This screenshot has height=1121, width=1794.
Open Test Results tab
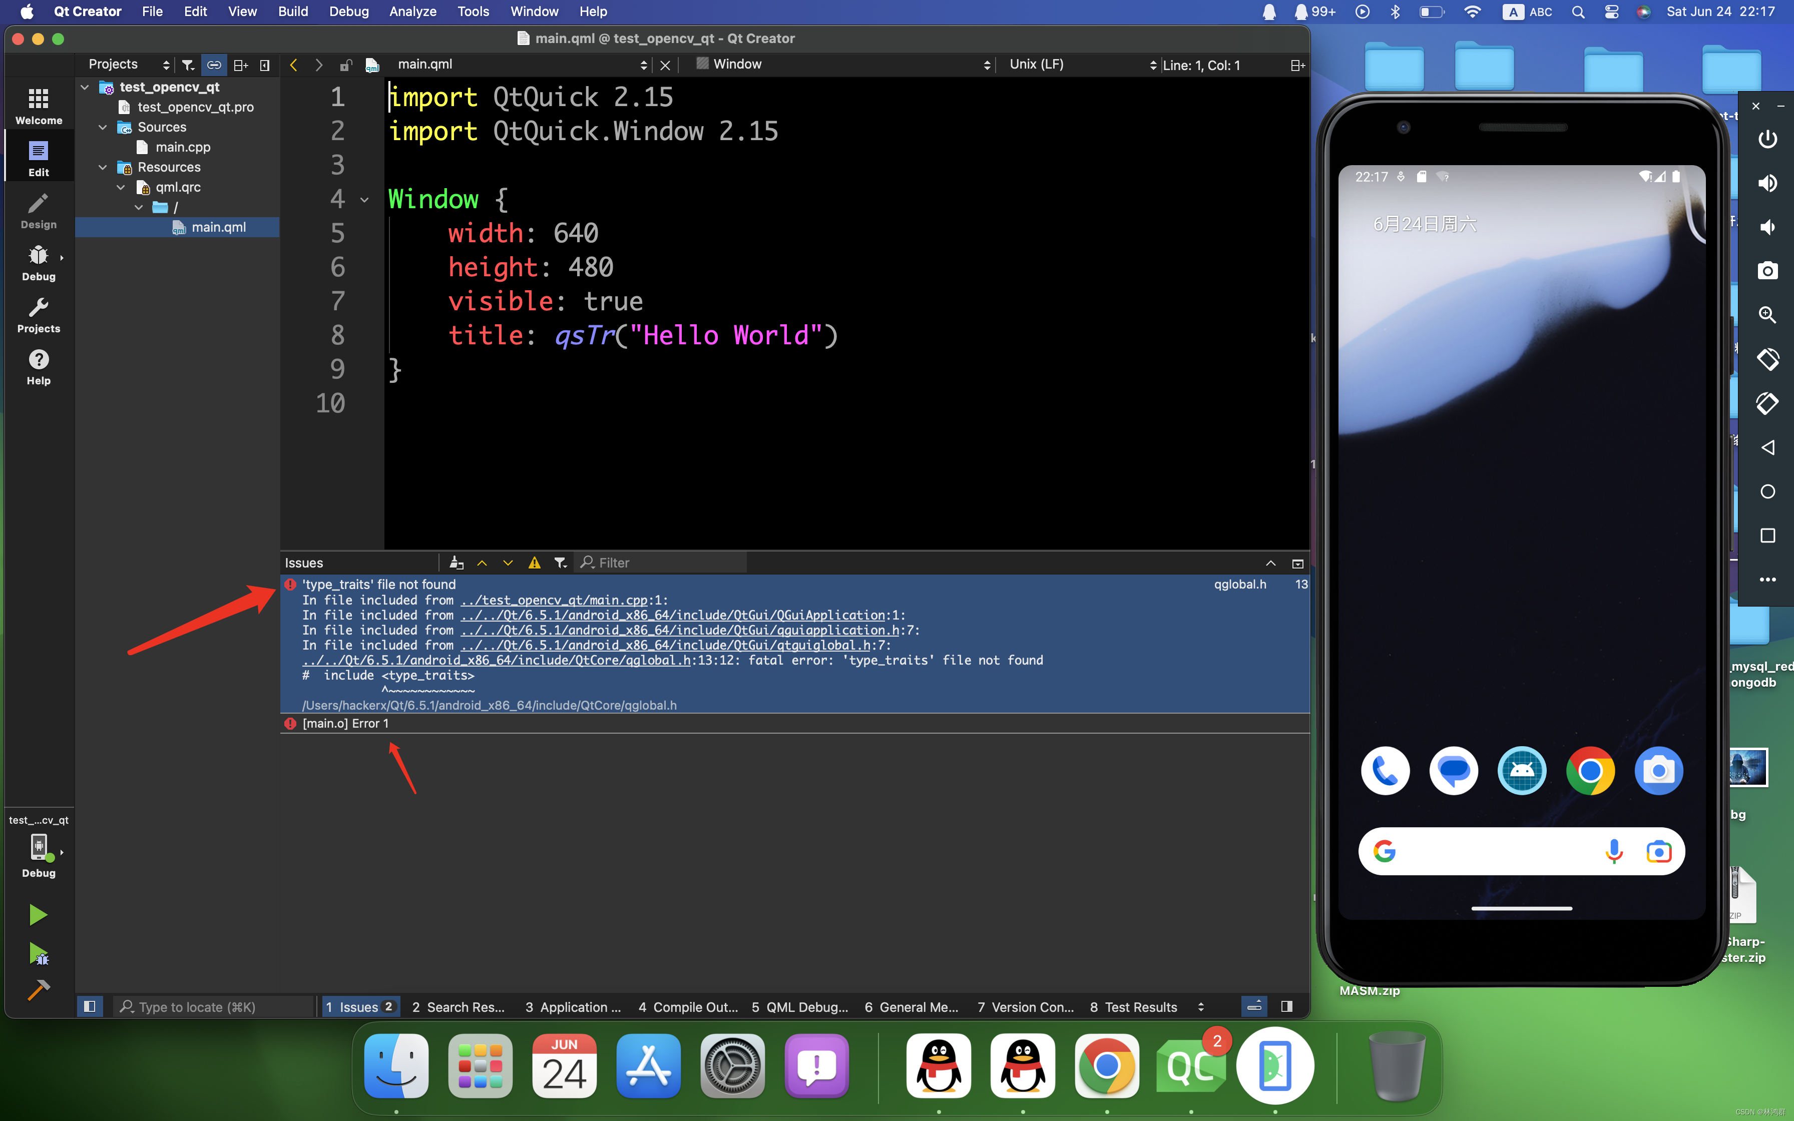point(1133,1007)
